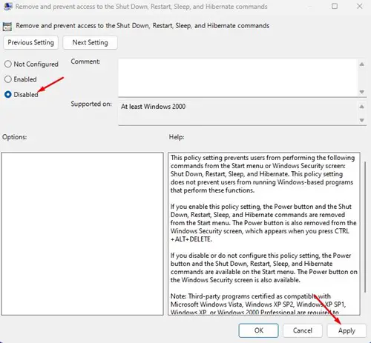Click the policy setting icon beside the heading
The width and height of the screenshot is (371, 343).
click(x=7, y=27)
